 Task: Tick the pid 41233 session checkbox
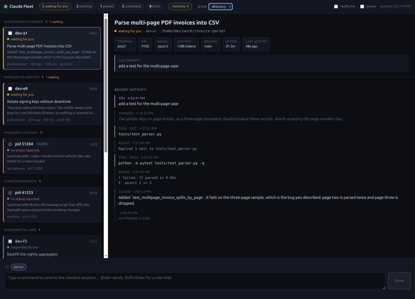[x=10, y=193]
